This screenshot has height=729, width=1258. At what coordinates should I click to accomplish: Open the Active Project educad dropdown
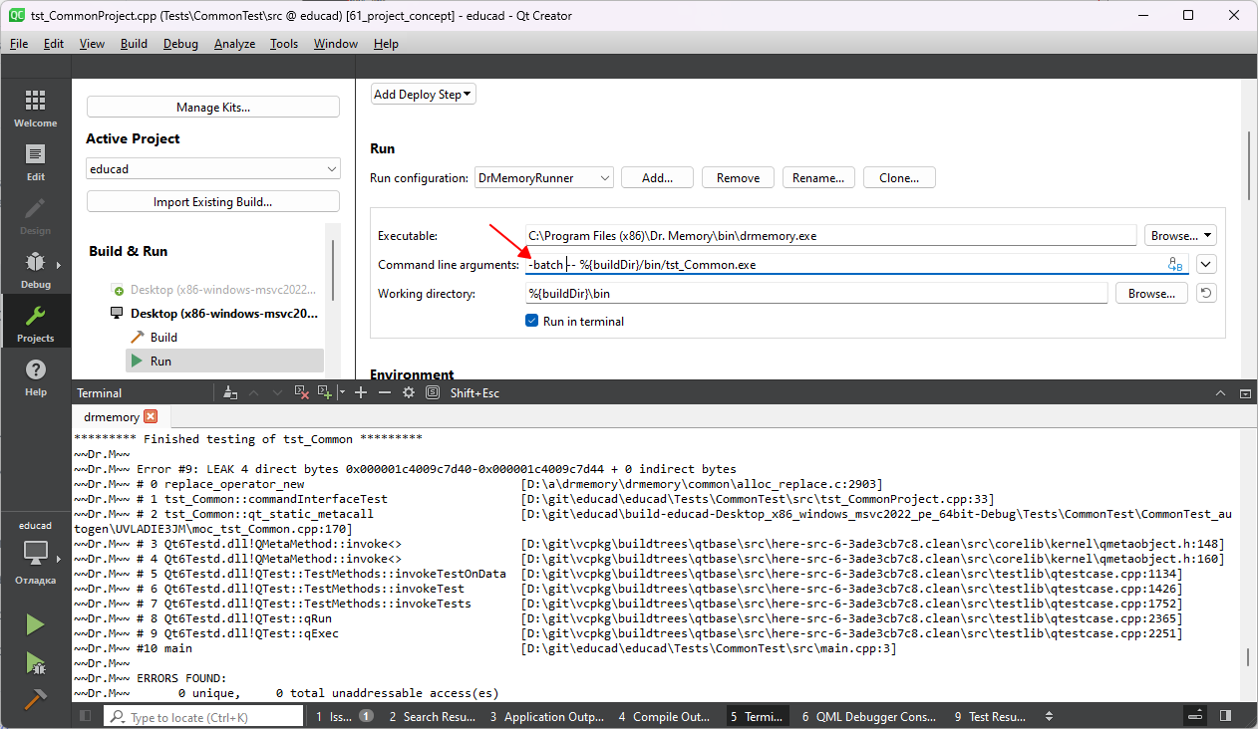pos(213,169)
